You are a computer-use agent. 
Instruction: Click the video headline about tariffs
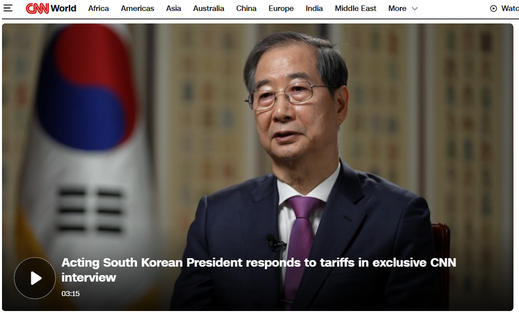tap(259, 270)
